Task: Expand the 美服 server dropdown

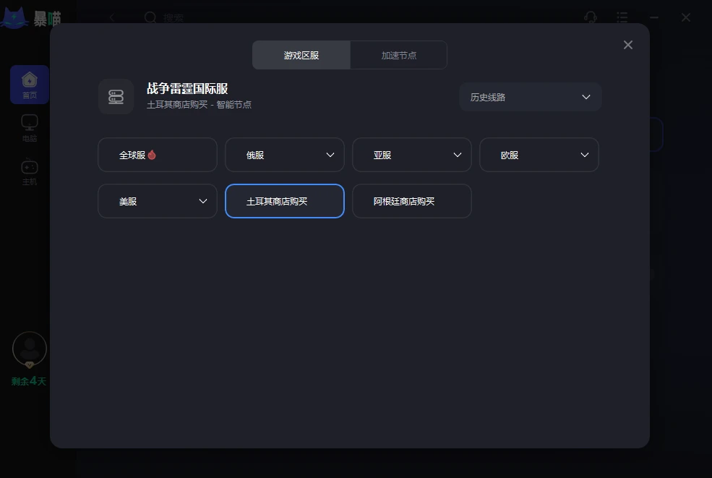Action: click(x=158, y=201)
